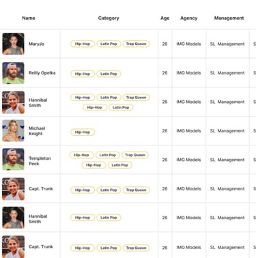Screen dimensions: 256x258
Task: Select the Michael Knight name entry
Action: (x=37, y=131)
